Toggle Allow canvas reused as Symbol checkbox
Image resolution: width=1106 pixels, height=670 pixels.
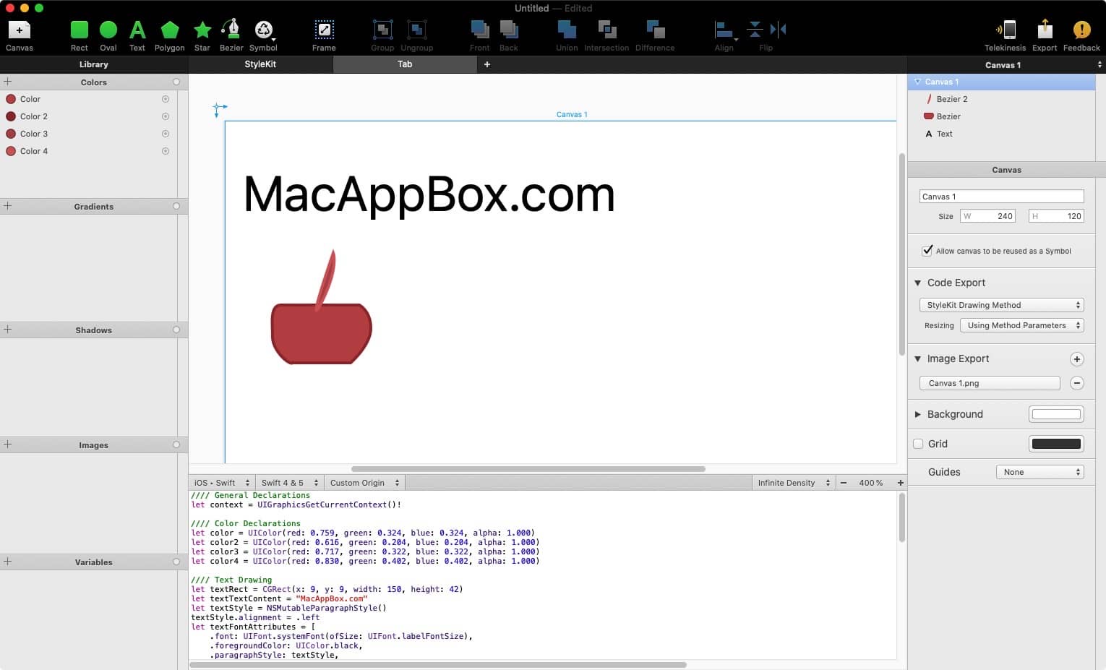click(x=927, y=251)
